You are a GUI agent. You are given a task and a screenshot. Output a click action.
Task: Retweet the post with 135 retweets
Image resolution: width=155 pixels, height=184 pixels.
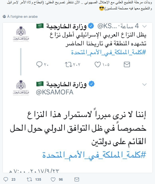tap(29, 179)
